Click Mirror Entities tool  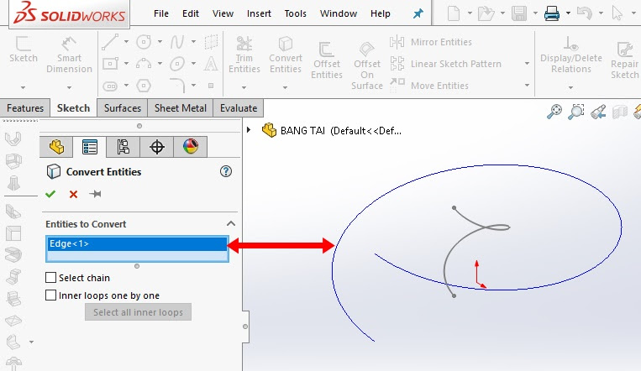(431, 42)
